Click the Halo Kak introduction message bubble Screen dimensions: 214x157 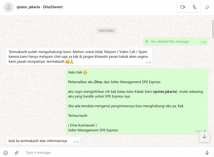[x=137, y=101]
